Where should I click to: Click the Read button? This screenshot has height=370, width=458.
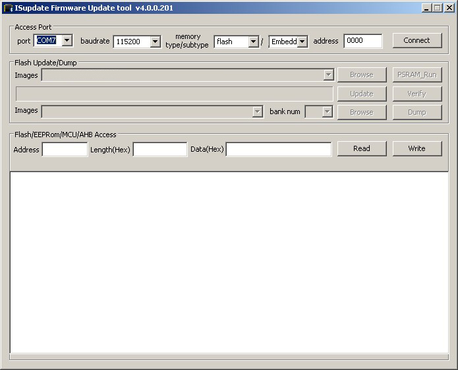[361, 148]
